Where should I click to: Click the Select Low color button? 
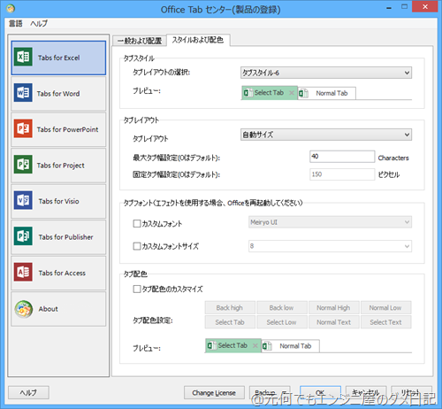[x=282, y=322]
